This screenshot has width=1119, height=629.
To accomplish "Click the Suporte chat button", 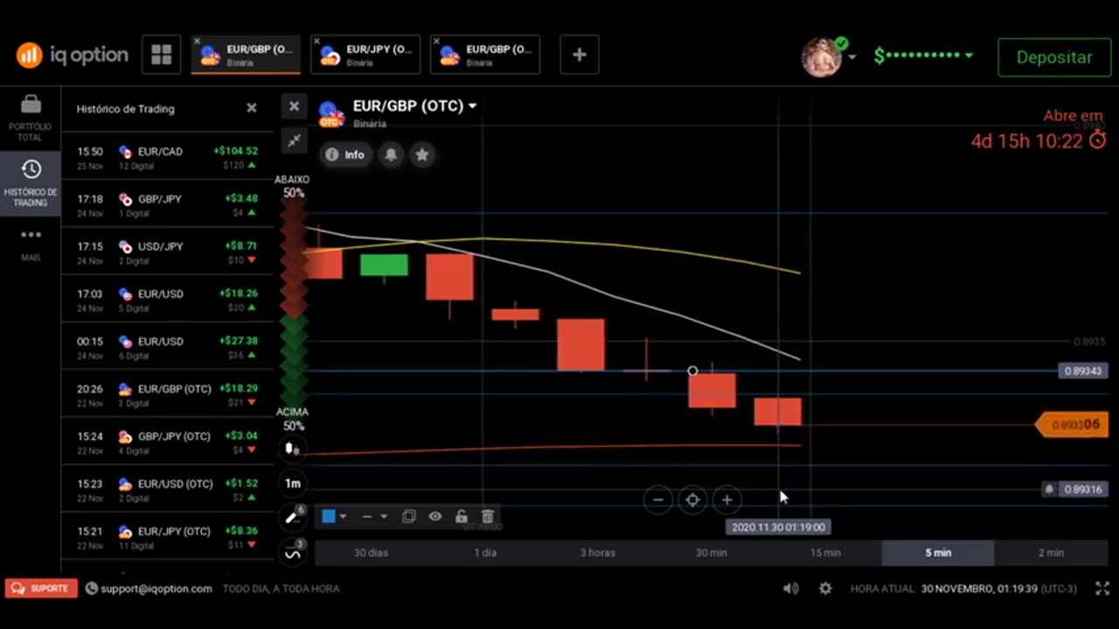I will click(x=41, y=588).
